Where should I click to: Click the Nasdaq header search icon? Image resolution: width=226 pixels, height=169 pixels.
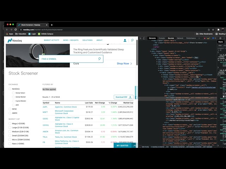point(132,40)
